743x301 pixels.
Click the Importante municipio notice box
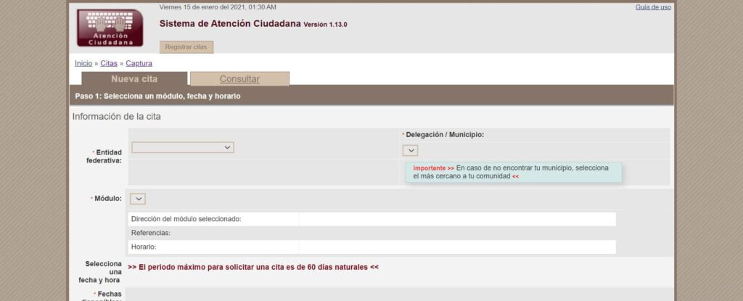[x=513, y=172]
